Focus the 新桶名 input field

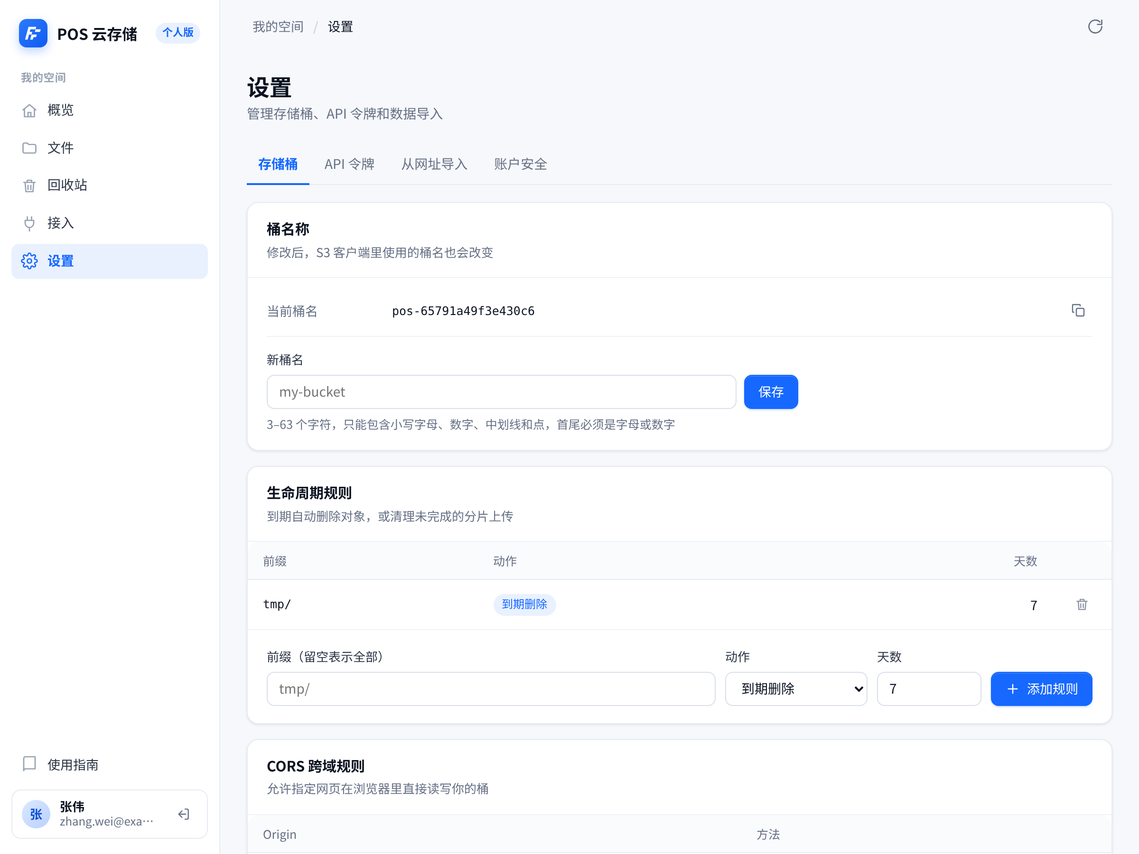(x=502, y=392)
